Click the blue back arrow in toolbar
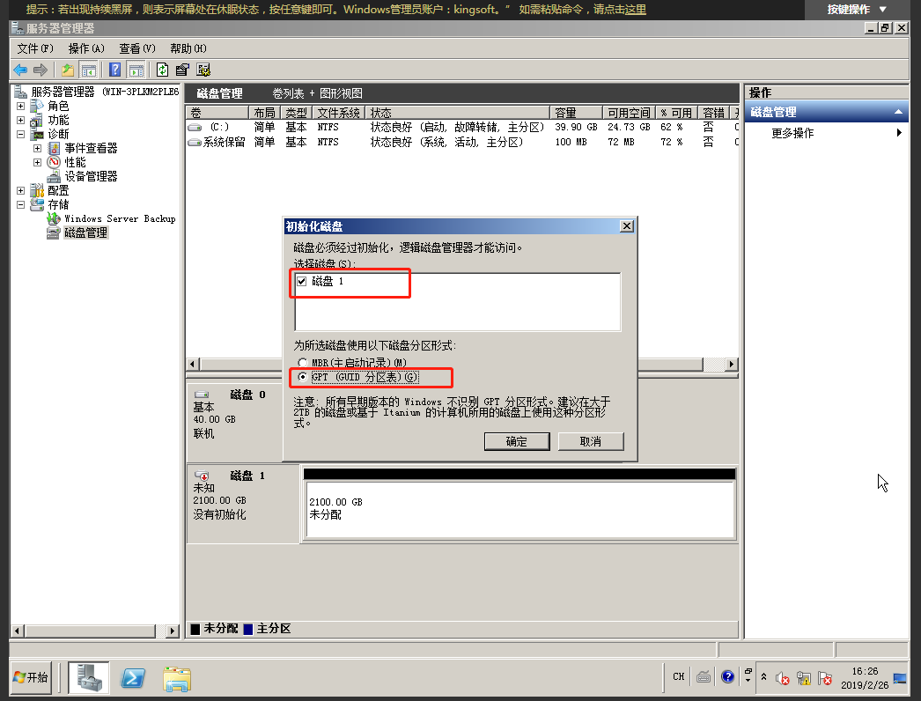The height and width of the screenshot is (701, 921). (x=19, y=70)
